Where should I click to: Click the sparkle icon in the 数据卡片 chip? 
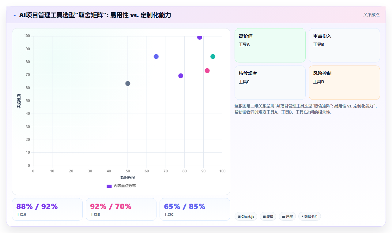click(303, 216)
